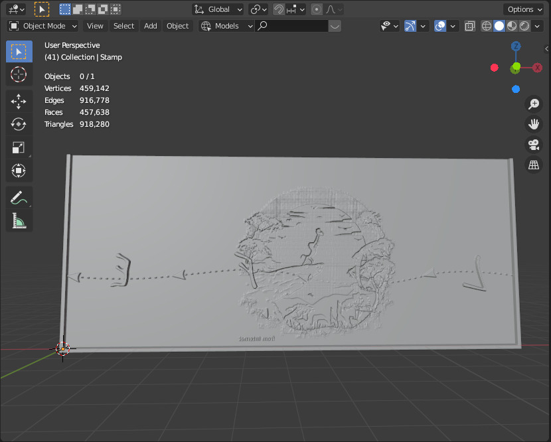Viewport: 551px width, 442px height.
Task: Click the Triangles count 918,280
Action: pyautogui.click(x=94, y=124)
